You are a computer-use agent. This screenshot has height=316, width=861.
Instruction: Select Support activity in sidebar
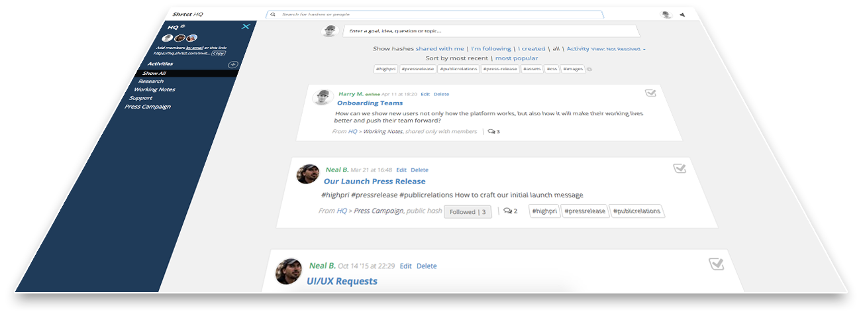click(x=140, y=98)
